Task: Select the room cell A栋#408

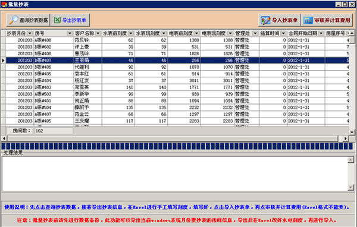Action: pyautogui.click(x=54, y=40)
